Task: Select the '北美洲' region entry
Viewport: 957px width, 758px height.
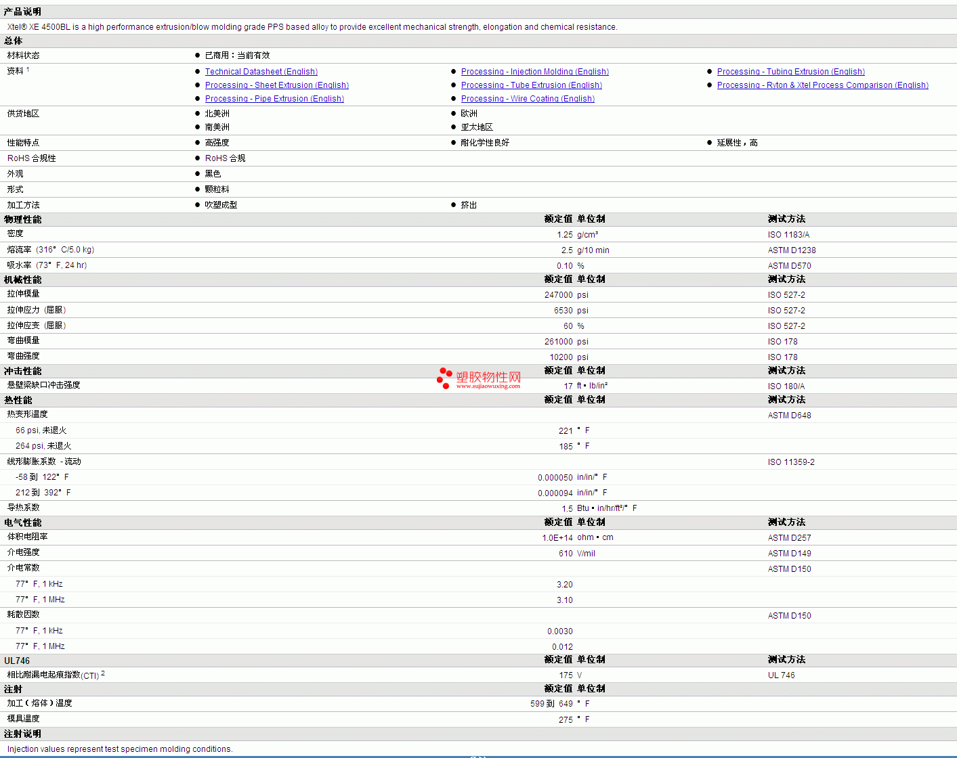Action: coord(217,114)
